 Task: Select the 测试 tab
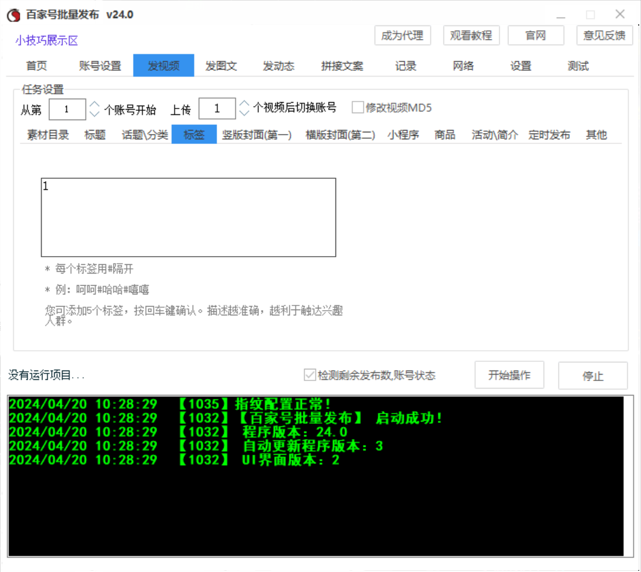point(578,66)
